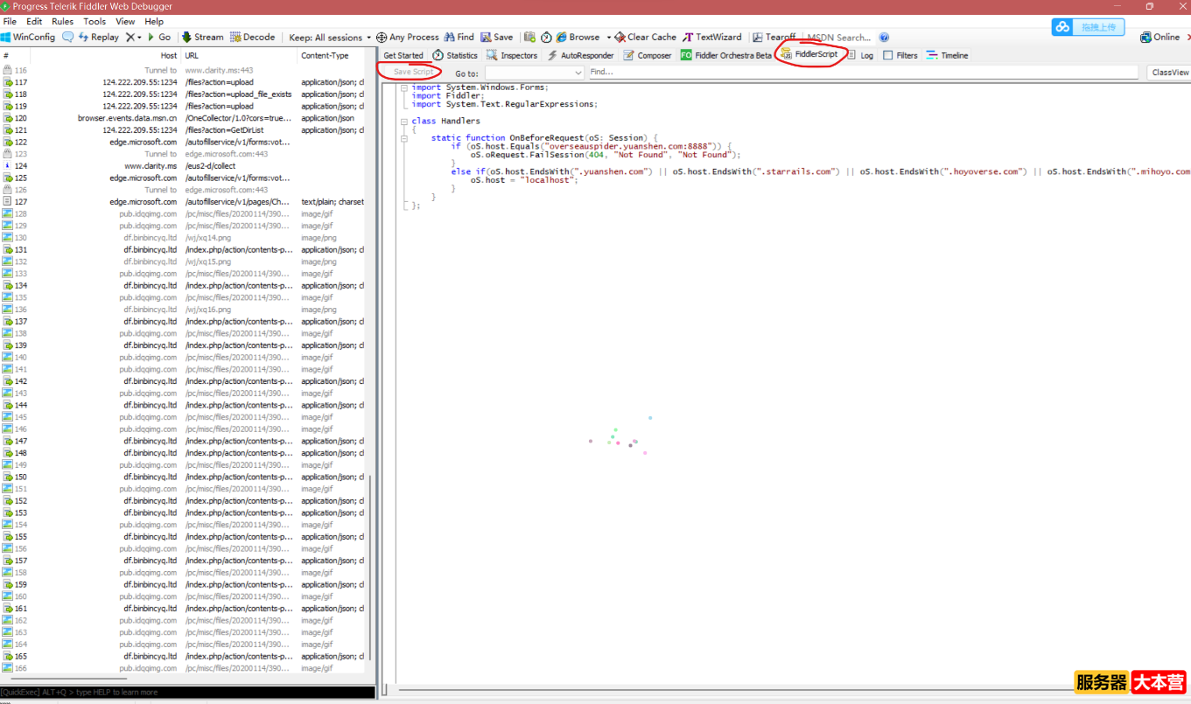Click the timer stopwatch icon in the toolbar
The width and height of the screenshot is (1191, 704).
tap(546, 38)
